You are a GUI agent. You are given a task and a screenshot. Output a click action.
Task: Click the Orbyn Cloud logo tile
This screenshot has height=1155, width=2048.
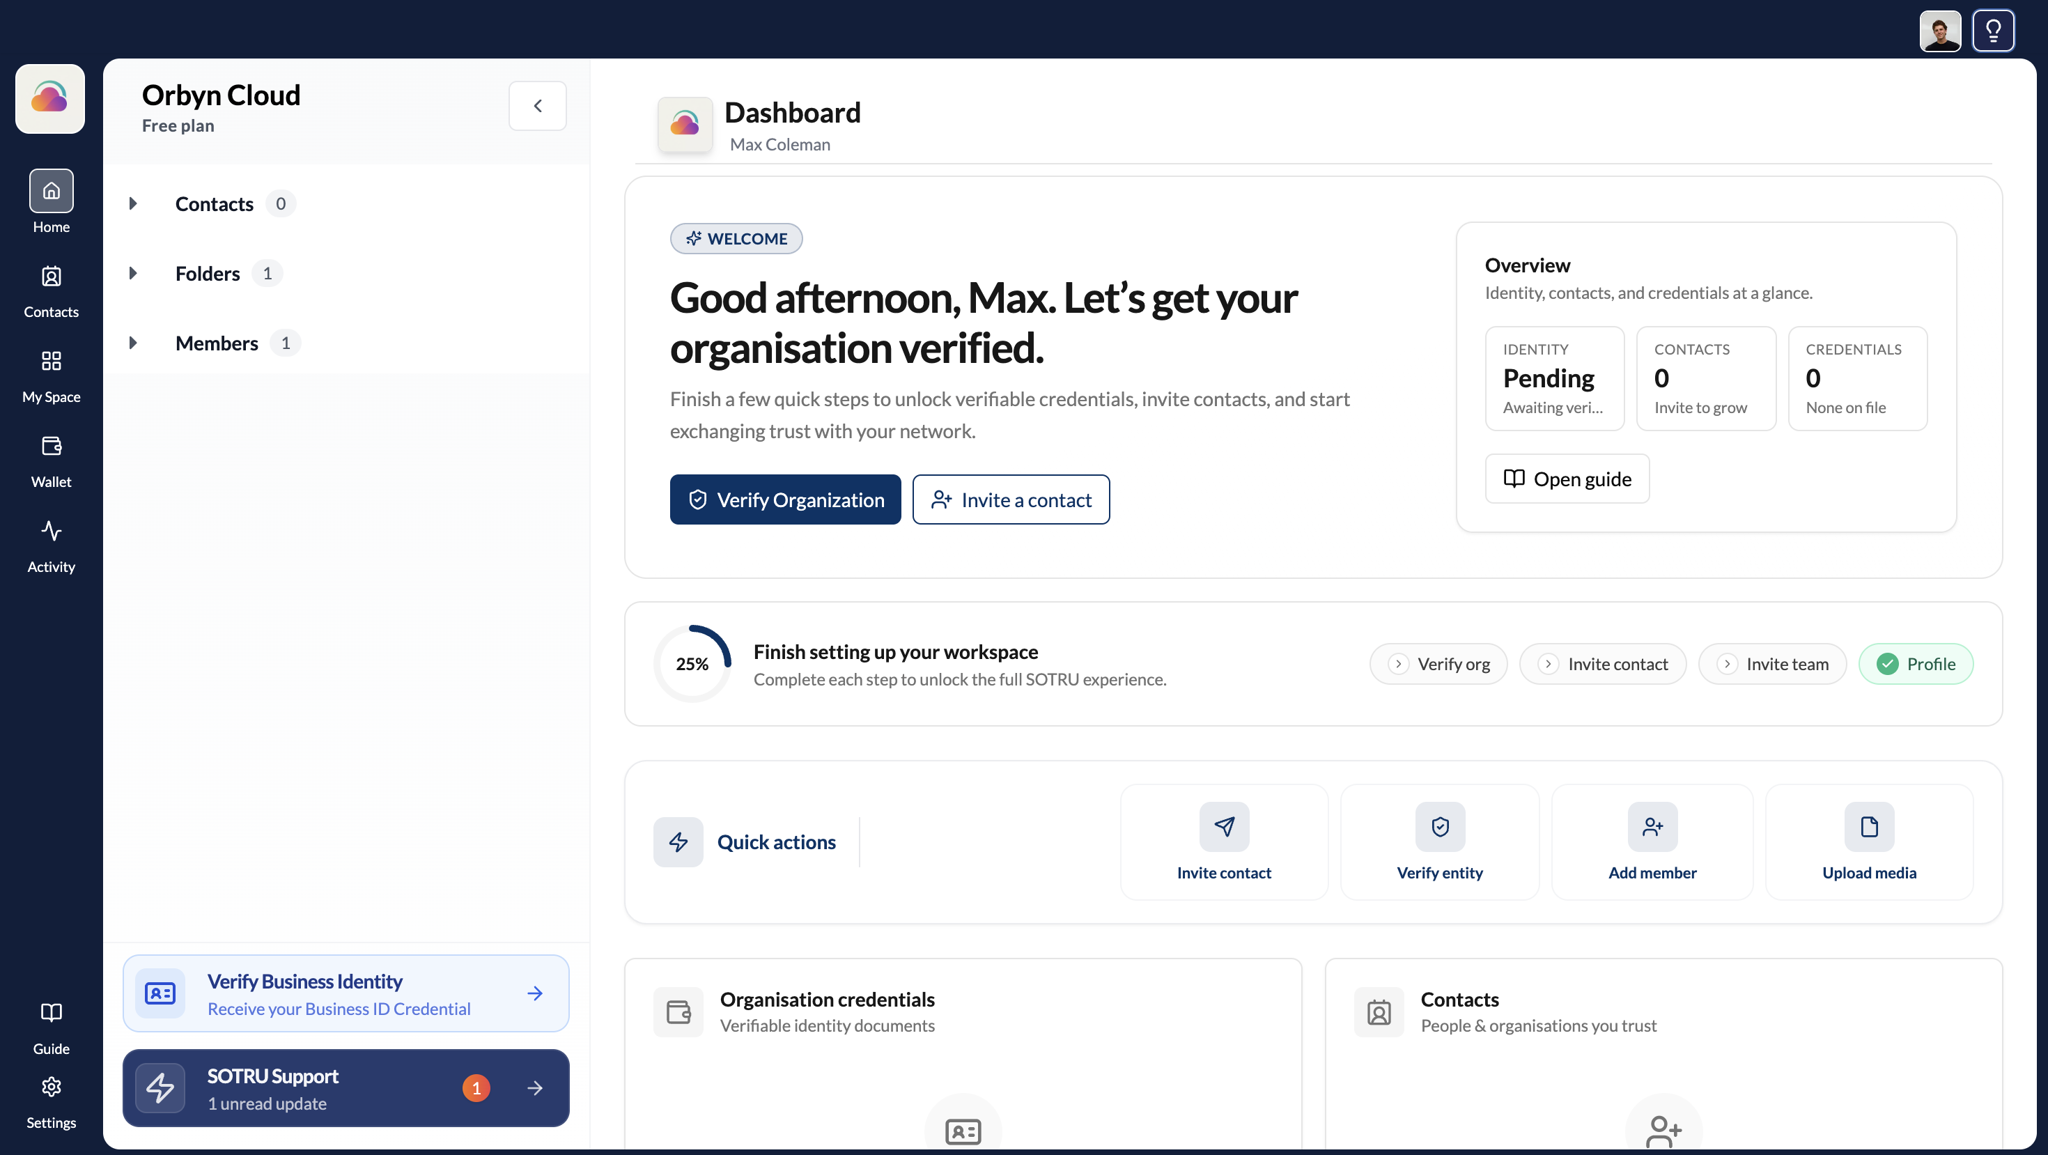tap(50, 98)
